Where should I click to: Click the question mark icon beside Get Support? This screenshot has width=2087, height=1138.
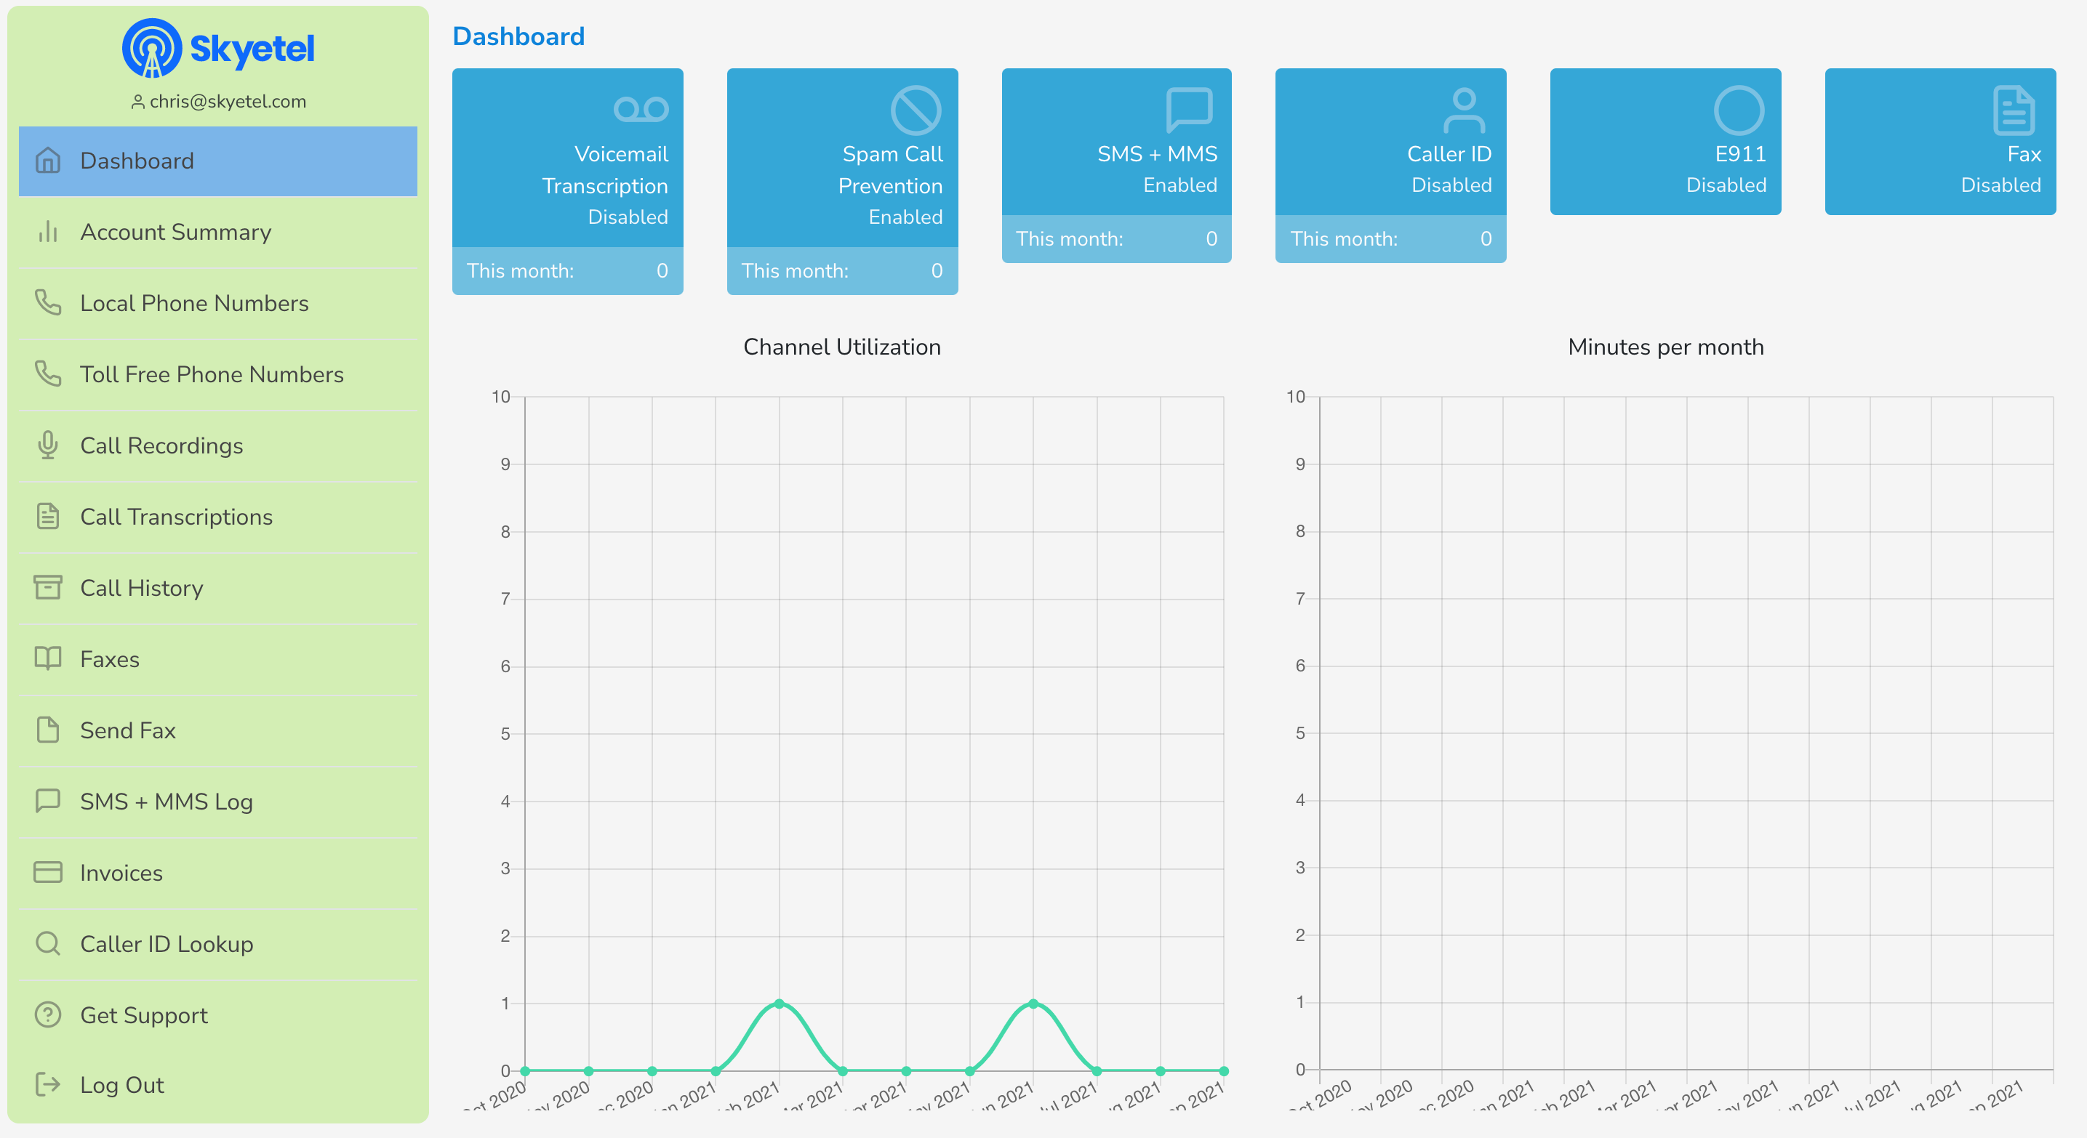pos(48,1015)
